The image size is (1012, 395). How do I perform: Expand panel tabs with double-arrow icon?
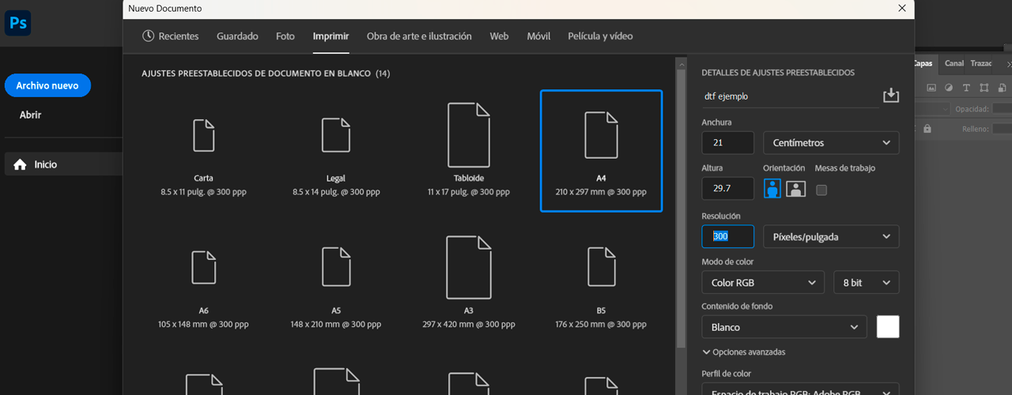(1008, 63)
